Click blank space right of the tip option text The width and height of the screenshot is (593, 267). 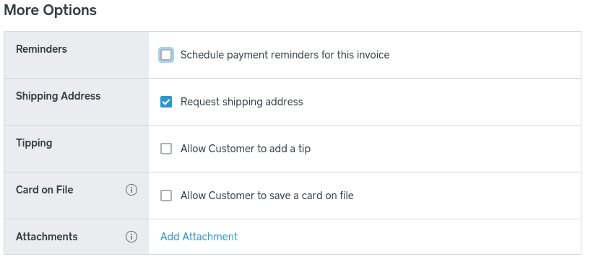tap(444, 149)
